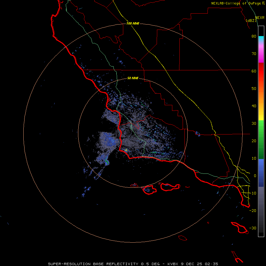
Task: Click the 30 dBZ value on the scale
Action: (254, 124)
